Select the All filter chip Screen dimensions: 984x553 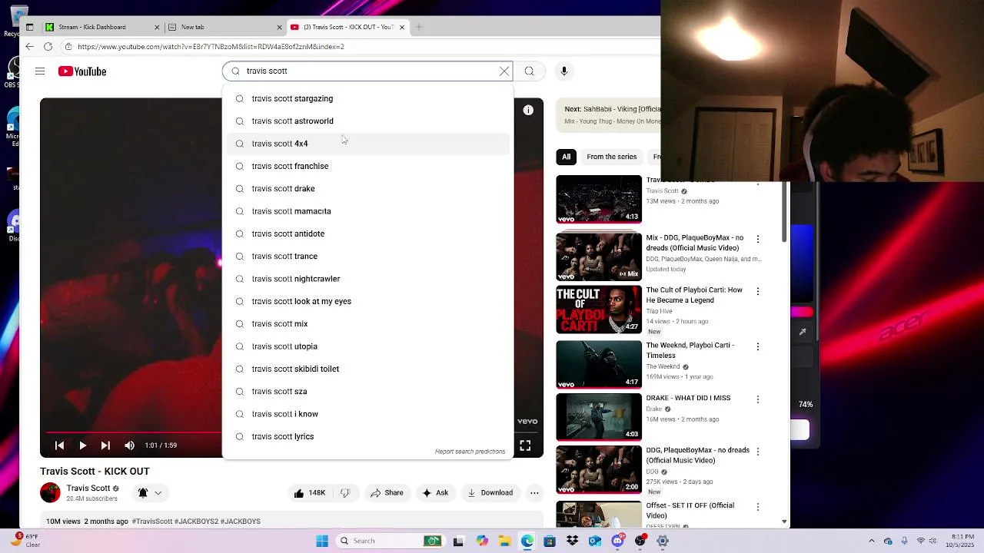pyautogui.click(x=566, y=157)
